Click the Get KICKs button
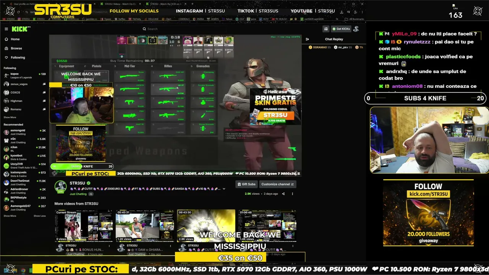The image size is (489, 275). 341,29
